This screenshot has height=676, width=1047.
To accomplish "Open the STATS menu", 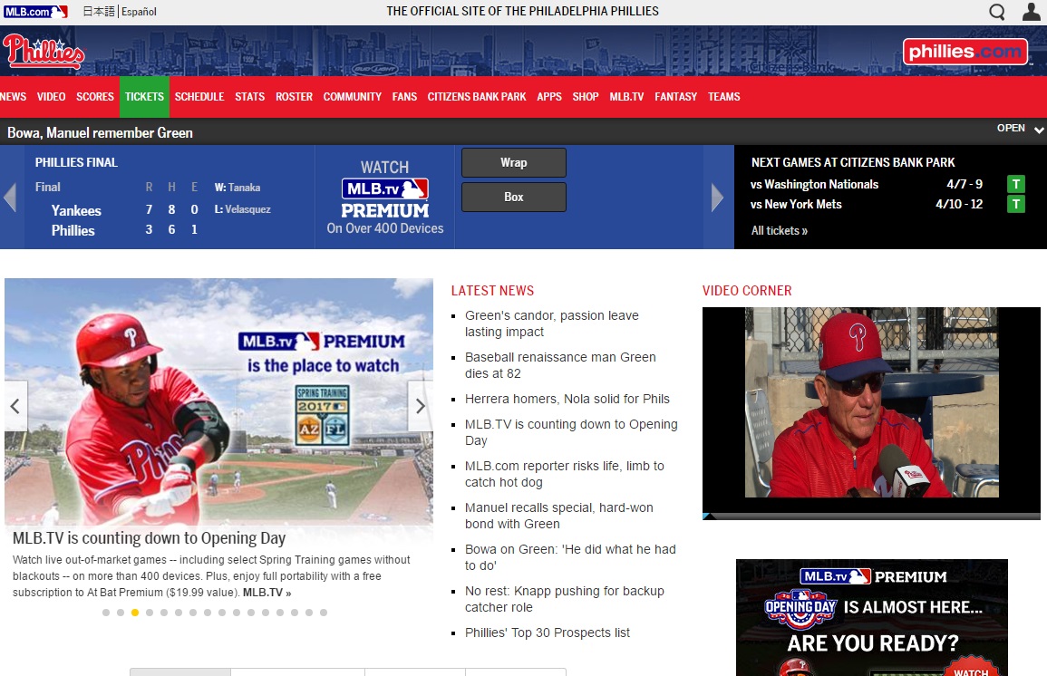I will point(249,97).
